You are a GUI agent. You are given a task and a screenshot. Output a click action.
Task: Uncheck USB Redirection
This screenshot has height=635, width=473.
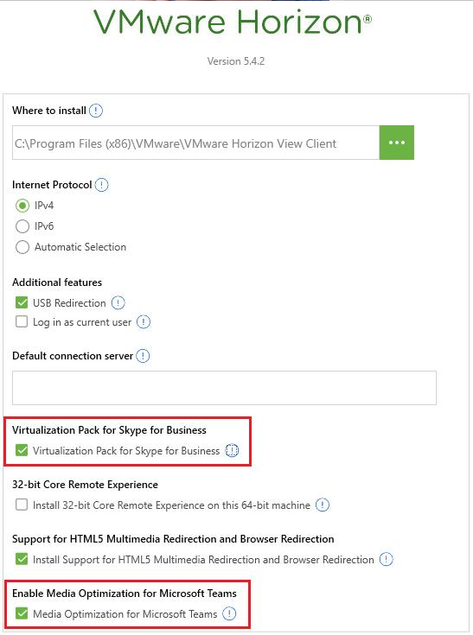22,302
